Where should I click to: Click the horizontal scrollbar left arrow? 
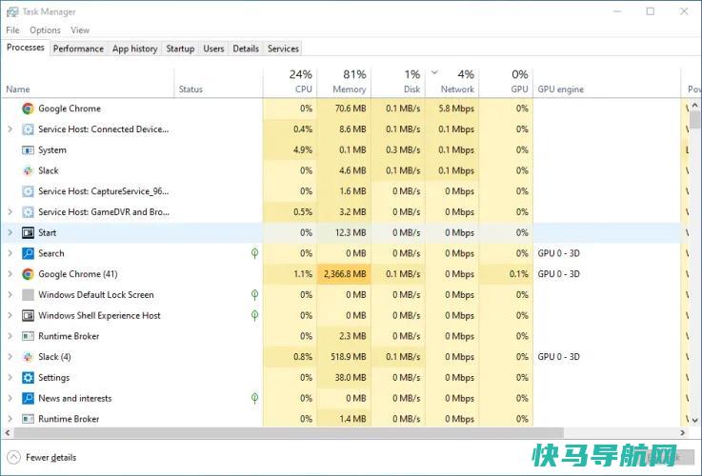(8, 432)
